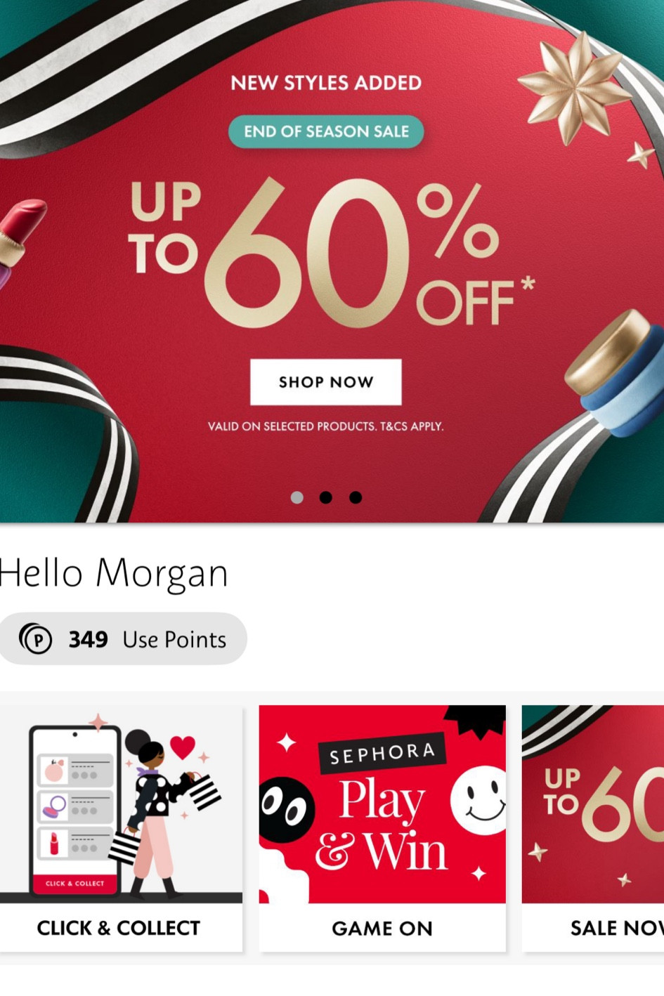Click the Up To 60% off sale thumbnail
This screenshot has width=664, height=996.
tap(593, 804)
